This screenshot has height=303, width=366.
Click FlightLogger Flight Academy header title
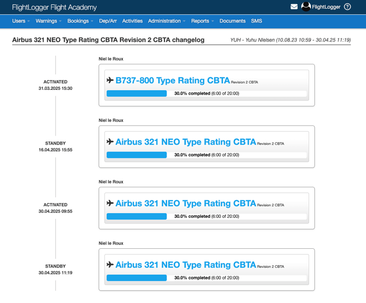click(54, 7)
